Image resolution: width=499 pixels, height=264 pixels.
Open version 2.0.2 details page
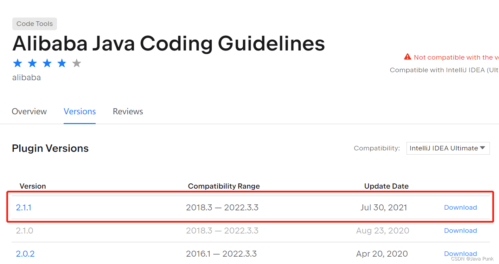click(x=25, y=253)
